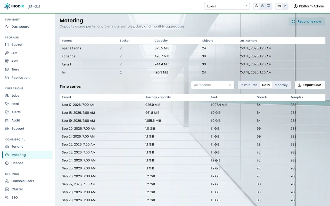The image size is (330, 206).
Task: Select the Monthly tab
Action: [281, 85]
